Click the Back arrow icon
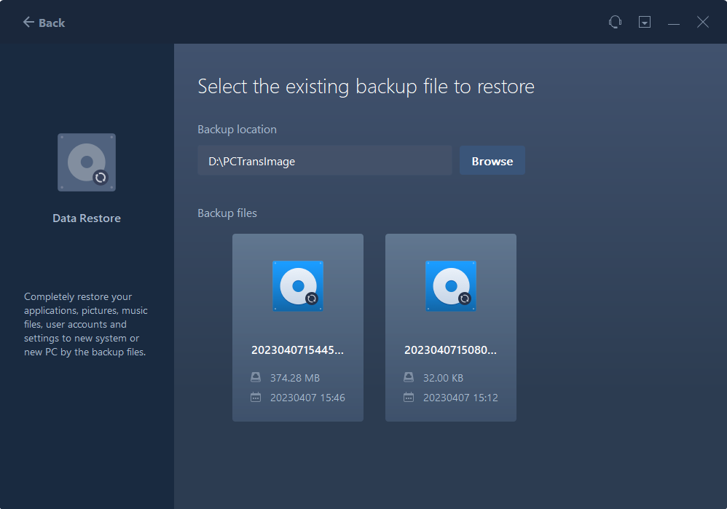The image size is (727, 509). pos(28,23)
